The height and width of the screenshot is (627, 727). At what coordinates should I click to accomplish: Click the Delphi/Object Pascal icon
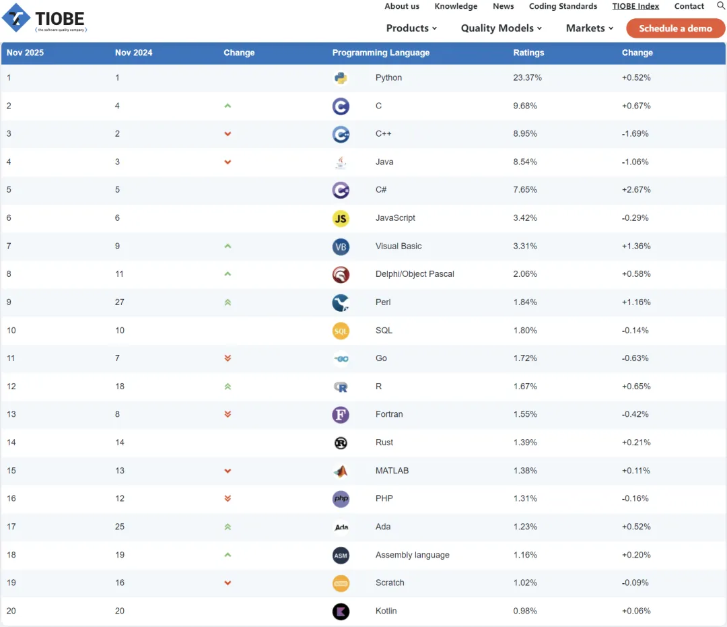[341, 275]
